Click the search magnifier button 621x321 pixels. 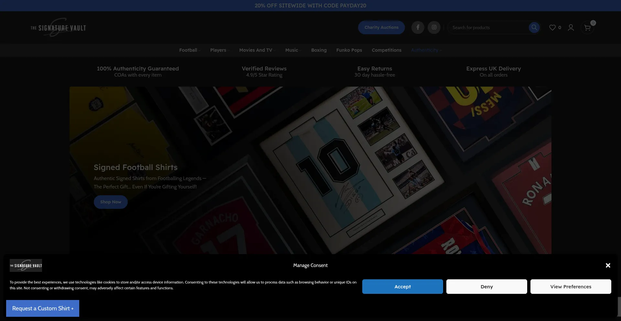[x=534, y=27]
